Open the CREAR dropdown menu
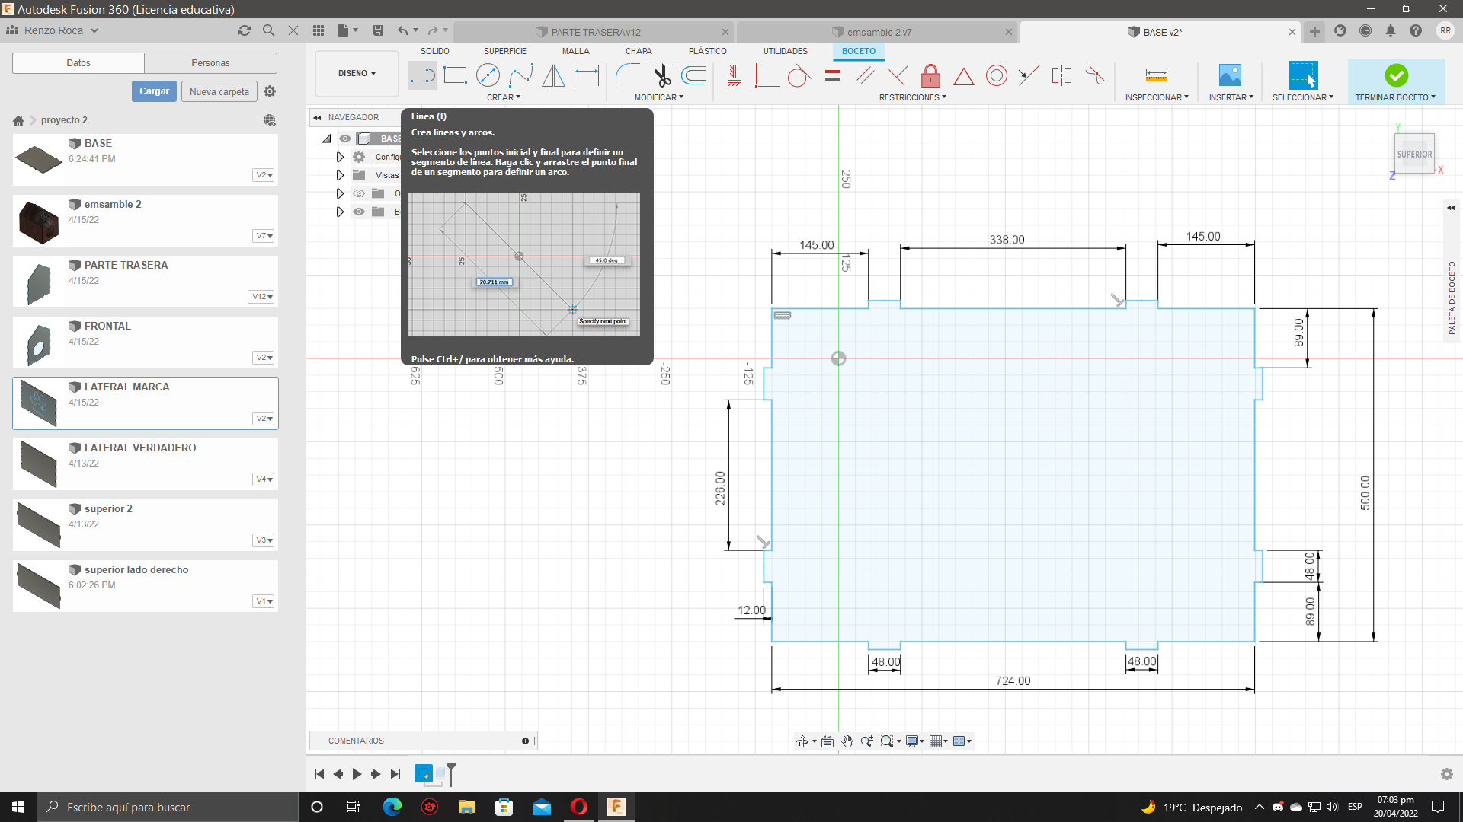The width and height of the screenshot is (1463, 822). [503, 97]
